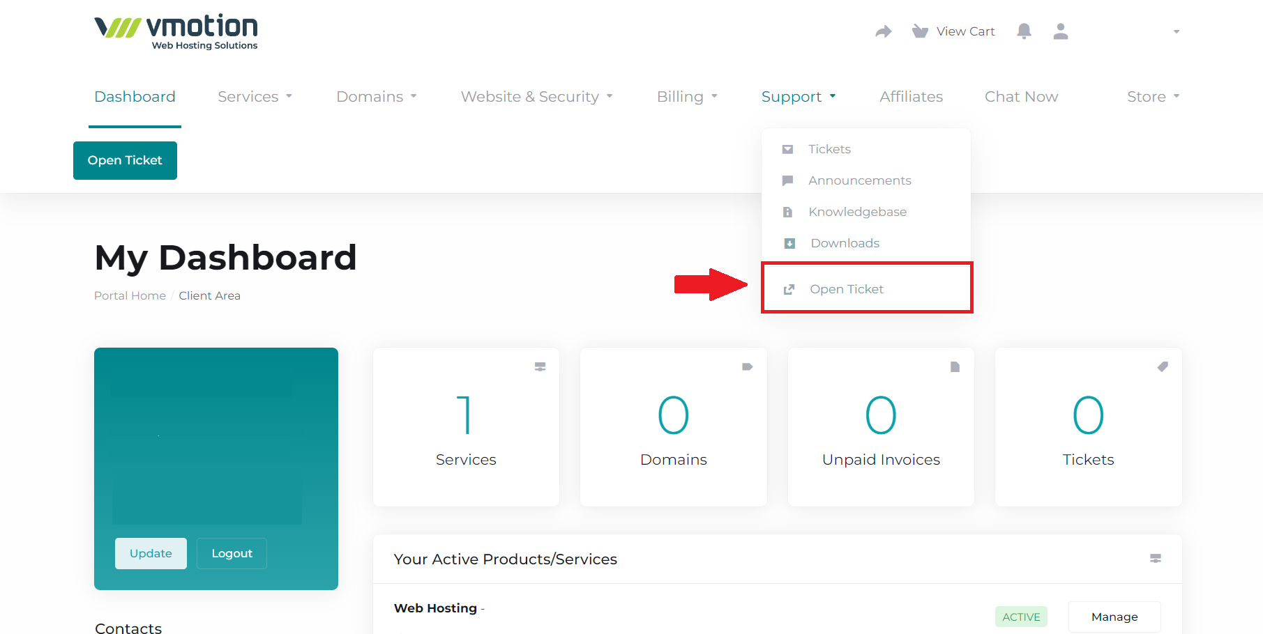
Task: Click the share arrow icon in header
Action: point(884,31)
